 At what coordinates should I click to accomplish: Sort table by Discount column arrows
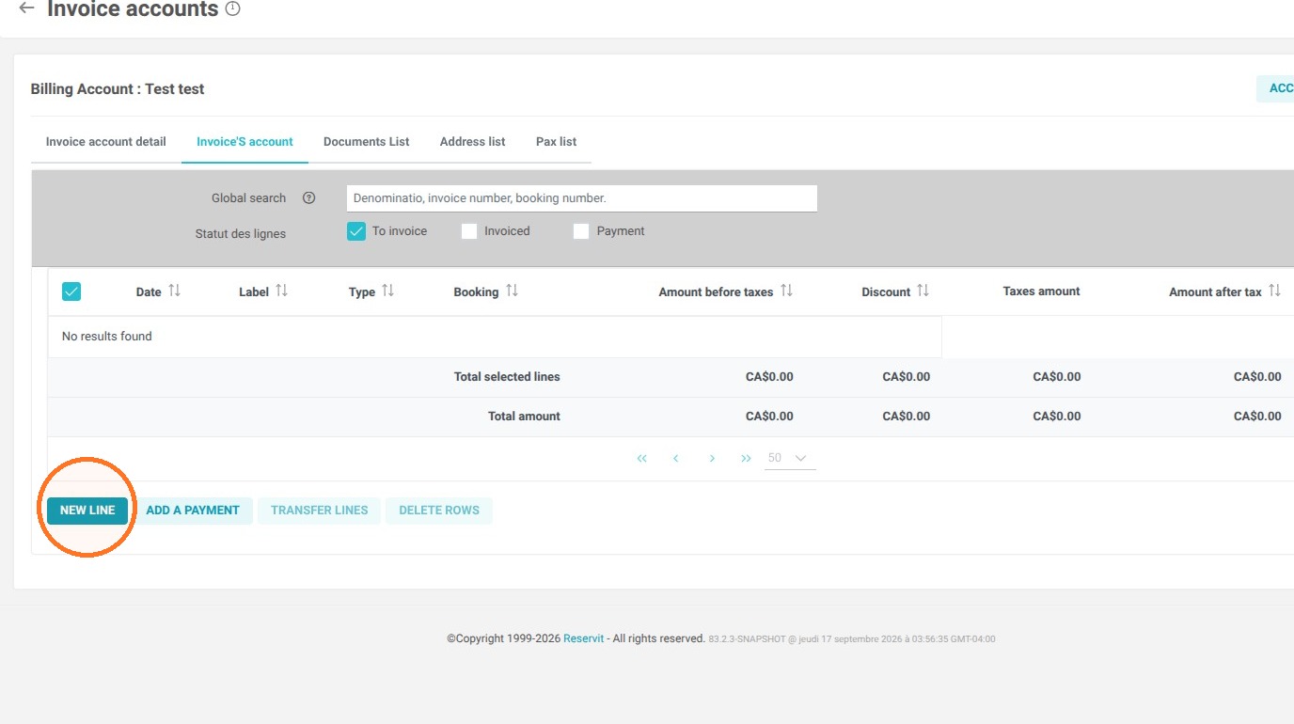[923, 291]
